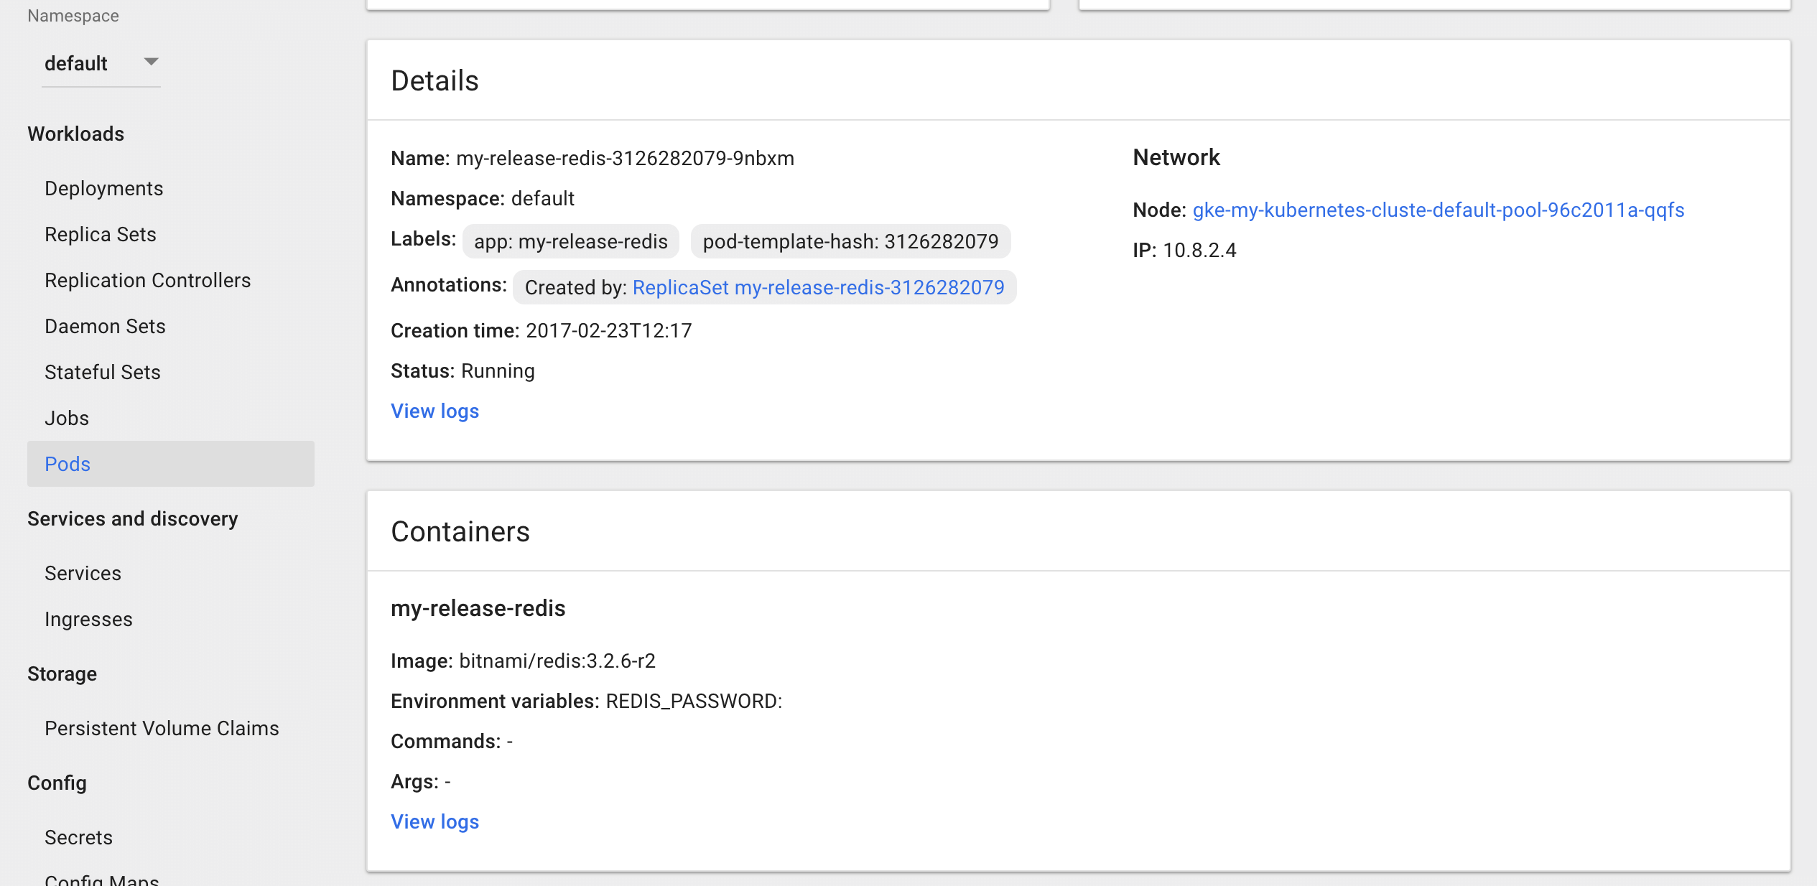Open the Pods section in sidebar
The height and width of the screenshot is (886, 1817).
pyautogui.click(x=67, y=464)
